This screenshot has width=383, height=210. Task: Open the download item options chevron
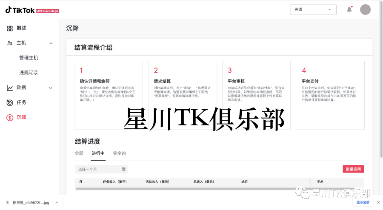[x=57, y=202]
